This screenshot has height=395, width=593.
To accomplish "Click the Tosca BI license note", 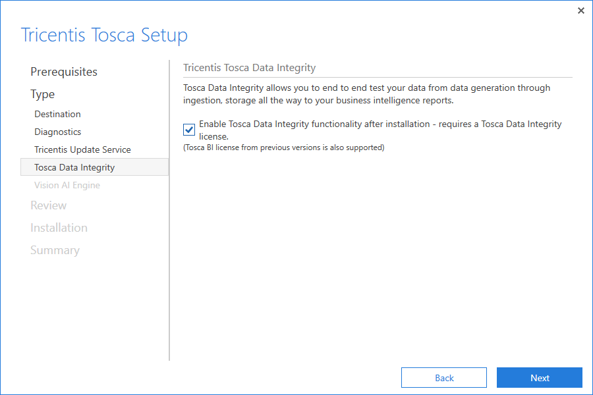I will [284, 147].
